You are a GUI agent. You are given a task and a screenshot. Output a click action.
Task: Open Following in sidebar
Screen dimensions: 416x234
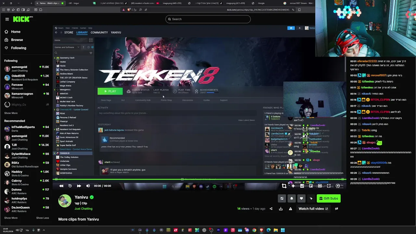15,48
